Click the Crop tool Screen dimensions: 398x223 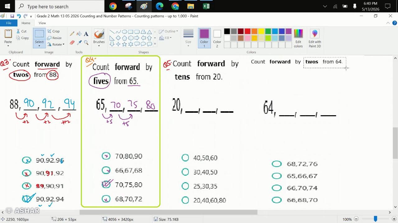[x=53, y=31]
